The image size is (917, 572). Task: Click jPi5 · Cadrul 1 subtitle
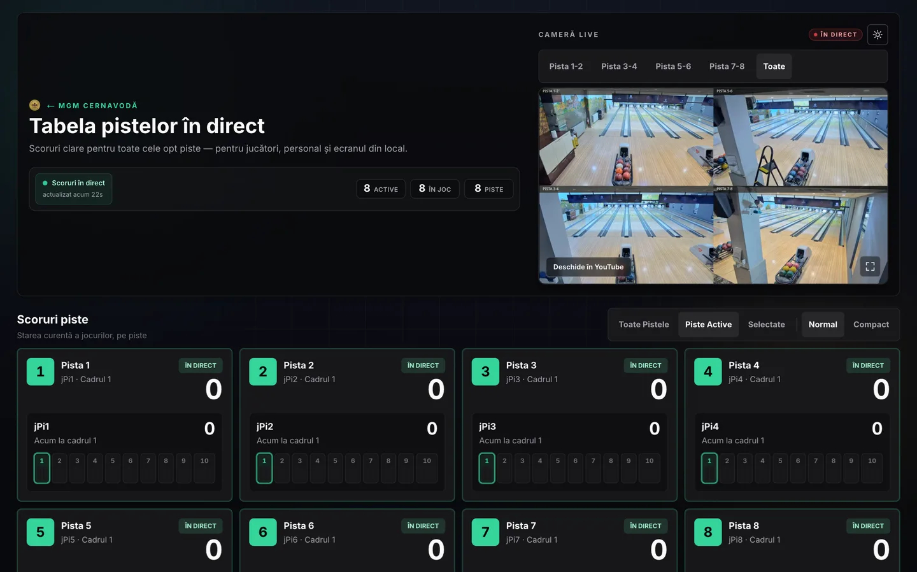87,540
